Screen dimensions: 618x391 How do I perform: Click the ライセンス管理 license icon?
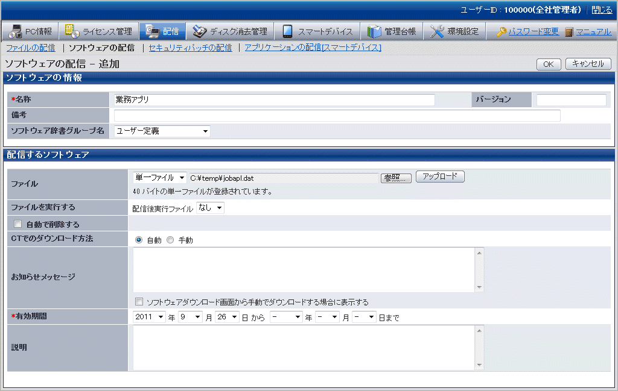[72, 31]
